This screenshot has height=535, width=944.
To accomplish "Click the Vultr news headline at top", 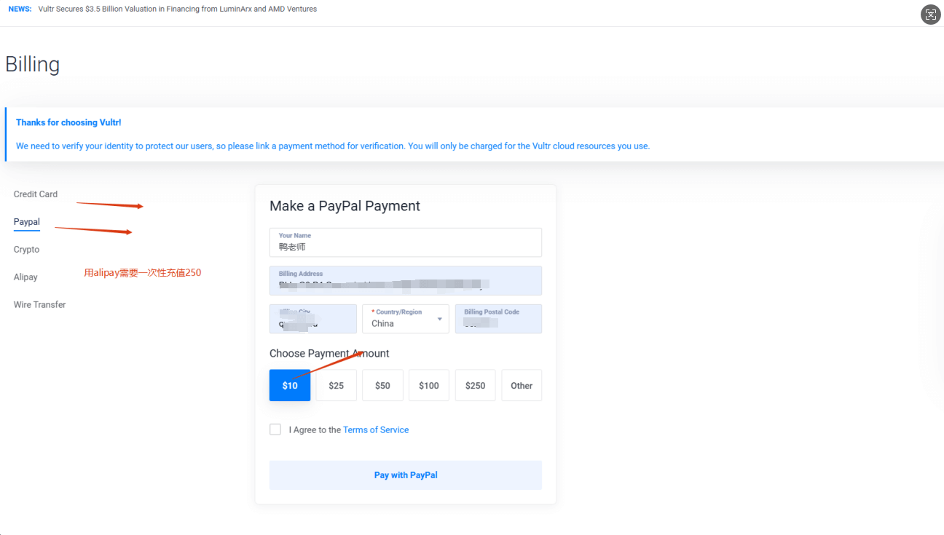I will tap(178, 9).
